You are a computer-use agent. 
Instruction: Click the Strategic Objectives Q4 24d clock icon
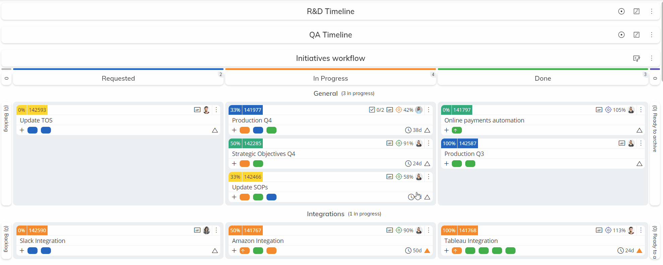(x=408, y=164)
